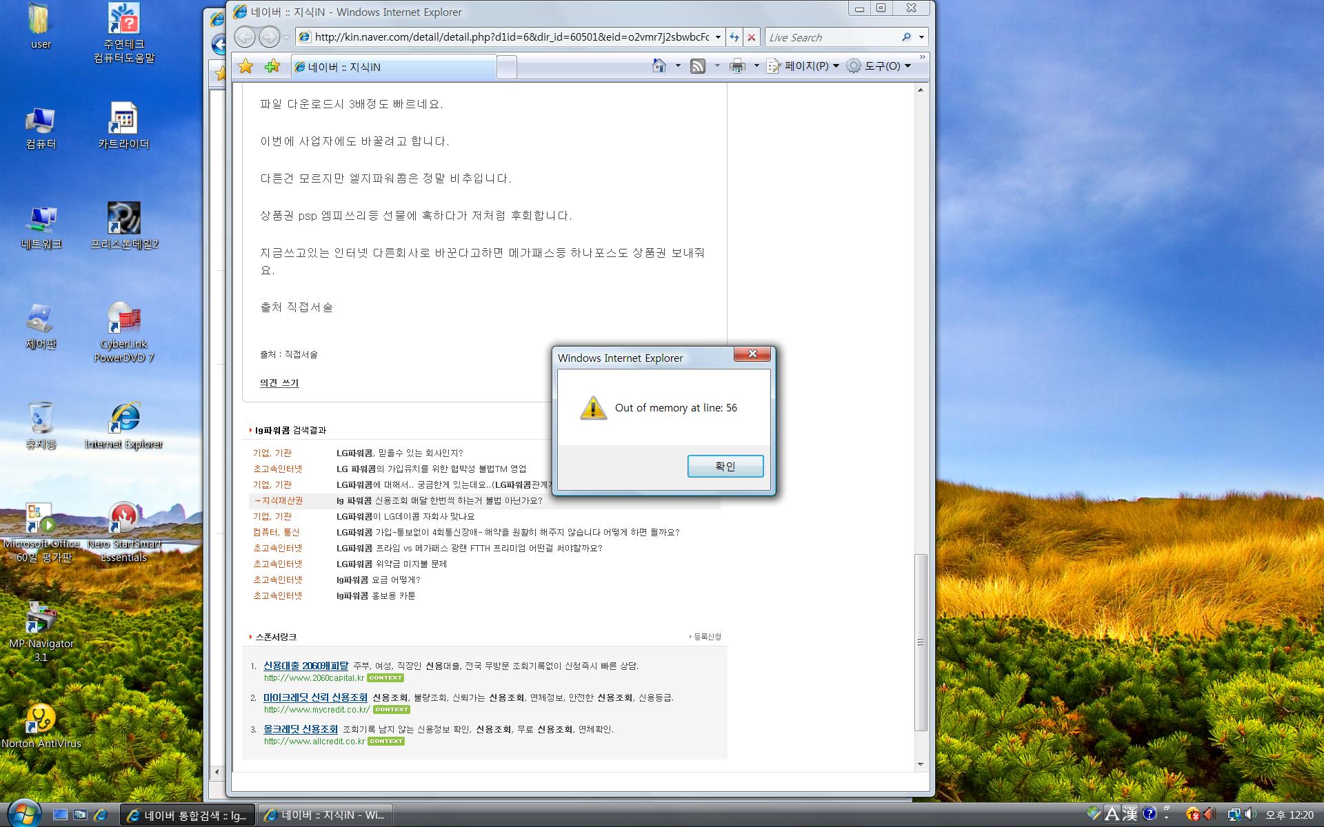Click the 의견 쓰기 link

[279, 382]
